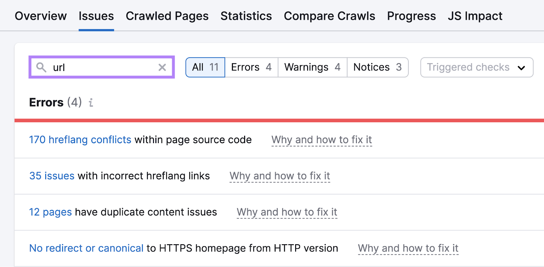The image size is (544, 267).
Task: Open No redirect or canonical link
Action: click(86, 248)
